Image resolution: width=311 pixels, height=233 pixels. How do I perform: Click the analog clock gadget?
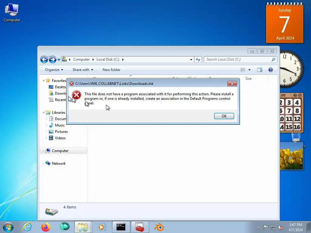tap(291, 69)
